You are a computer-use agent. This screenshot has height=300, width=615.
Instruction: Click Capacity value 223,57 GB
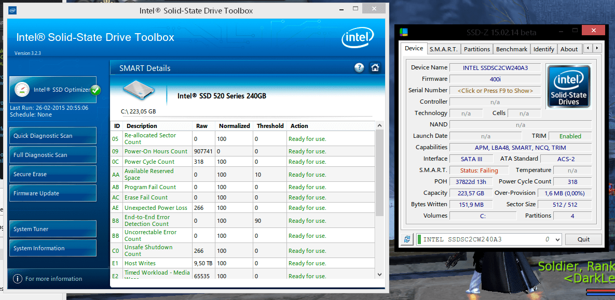[471, 193]
